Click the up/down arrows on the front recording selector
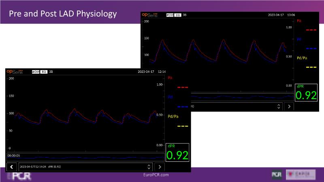This screenshot has width=324, height=182. (149, 167)
